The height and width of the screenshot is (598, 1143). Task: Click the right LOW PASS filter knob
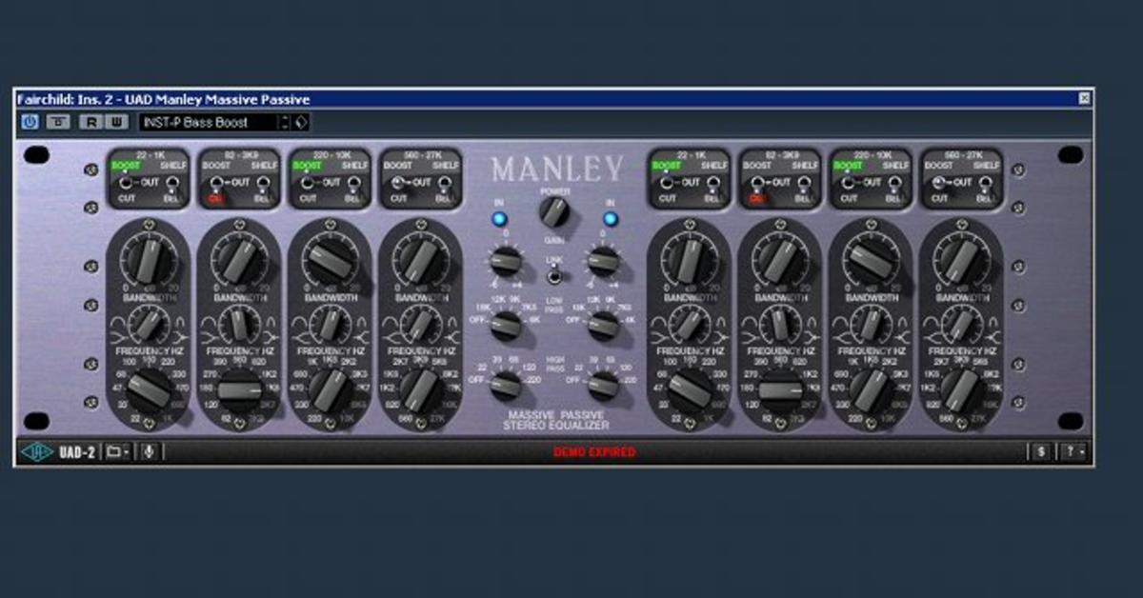(603, 326)
